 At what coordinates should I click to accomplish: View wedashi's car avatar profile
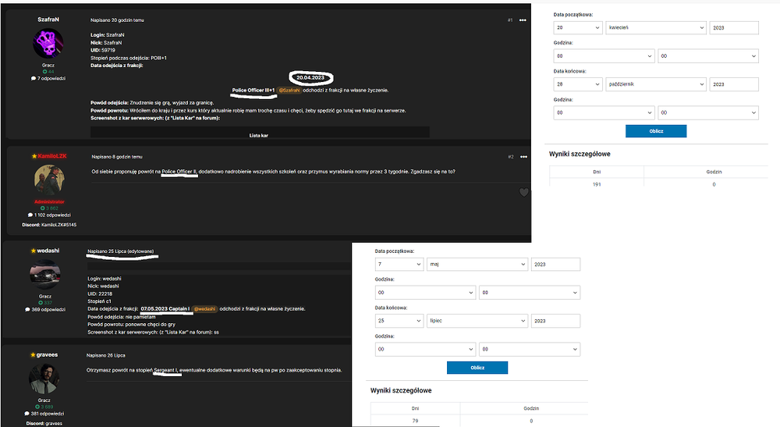click(44, 275)
